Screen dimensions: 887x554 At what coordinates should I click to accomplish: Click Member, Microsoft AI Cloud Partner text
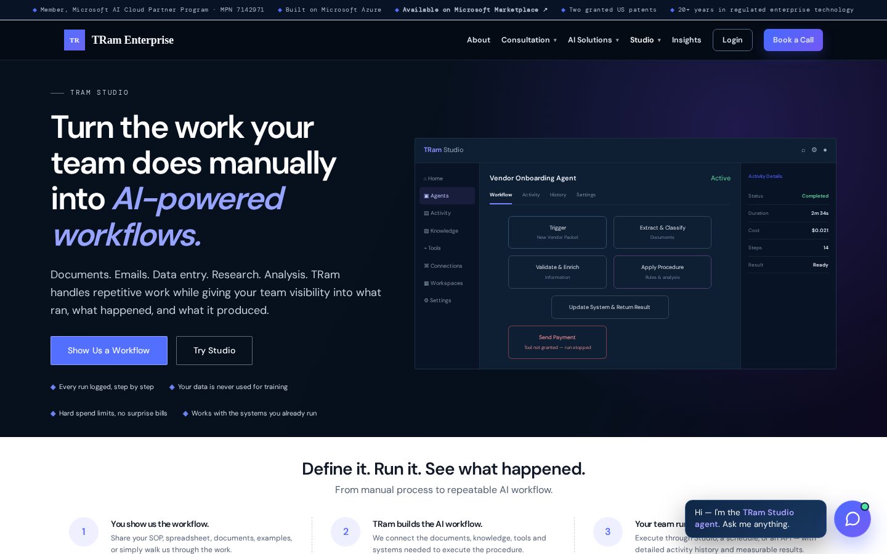pyautogui.click(x=148, y=10)
